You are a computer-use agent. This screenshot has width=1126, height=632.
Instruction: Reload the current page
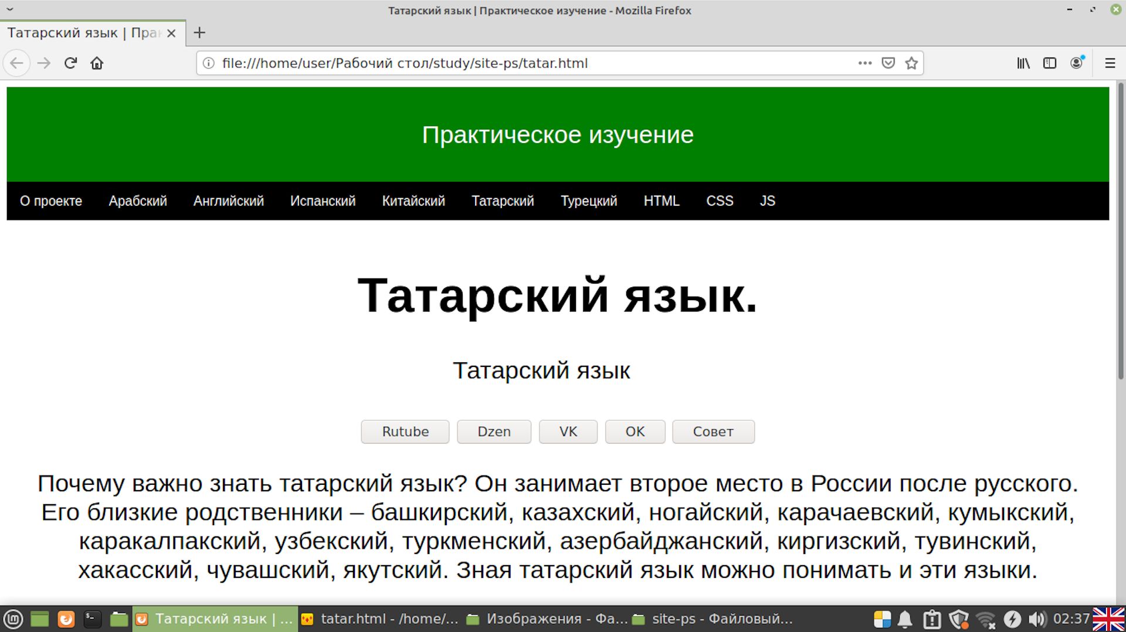coord(70,63)
